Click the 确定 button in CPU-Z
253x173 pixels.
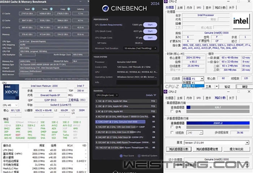point(245,86)
